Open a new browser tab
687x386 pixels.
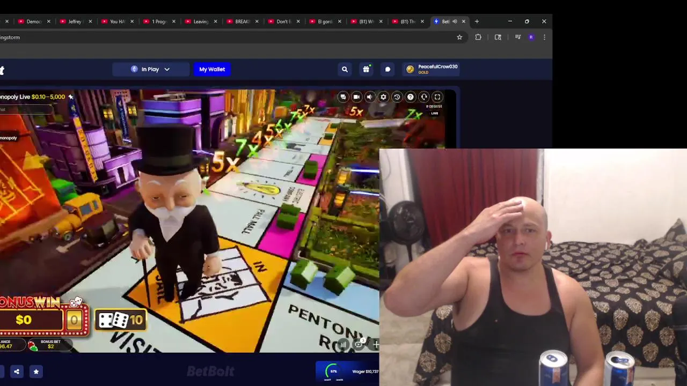click(477, 21)
